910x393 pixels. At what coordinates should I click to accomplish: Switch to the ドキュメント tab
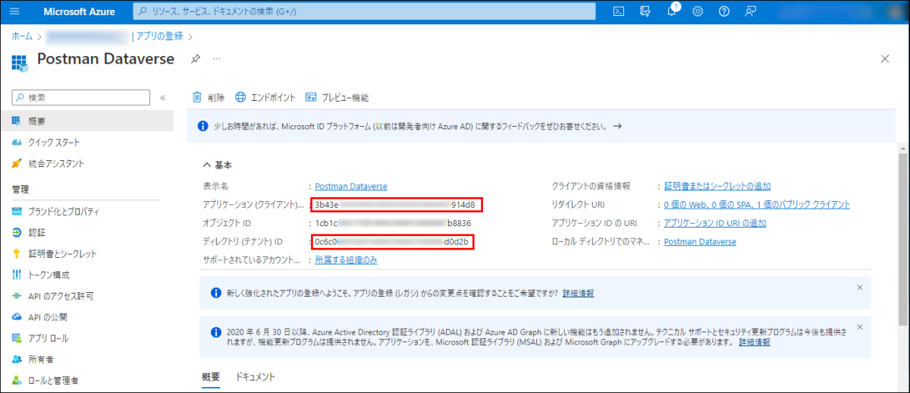click(x=255, y=377)
